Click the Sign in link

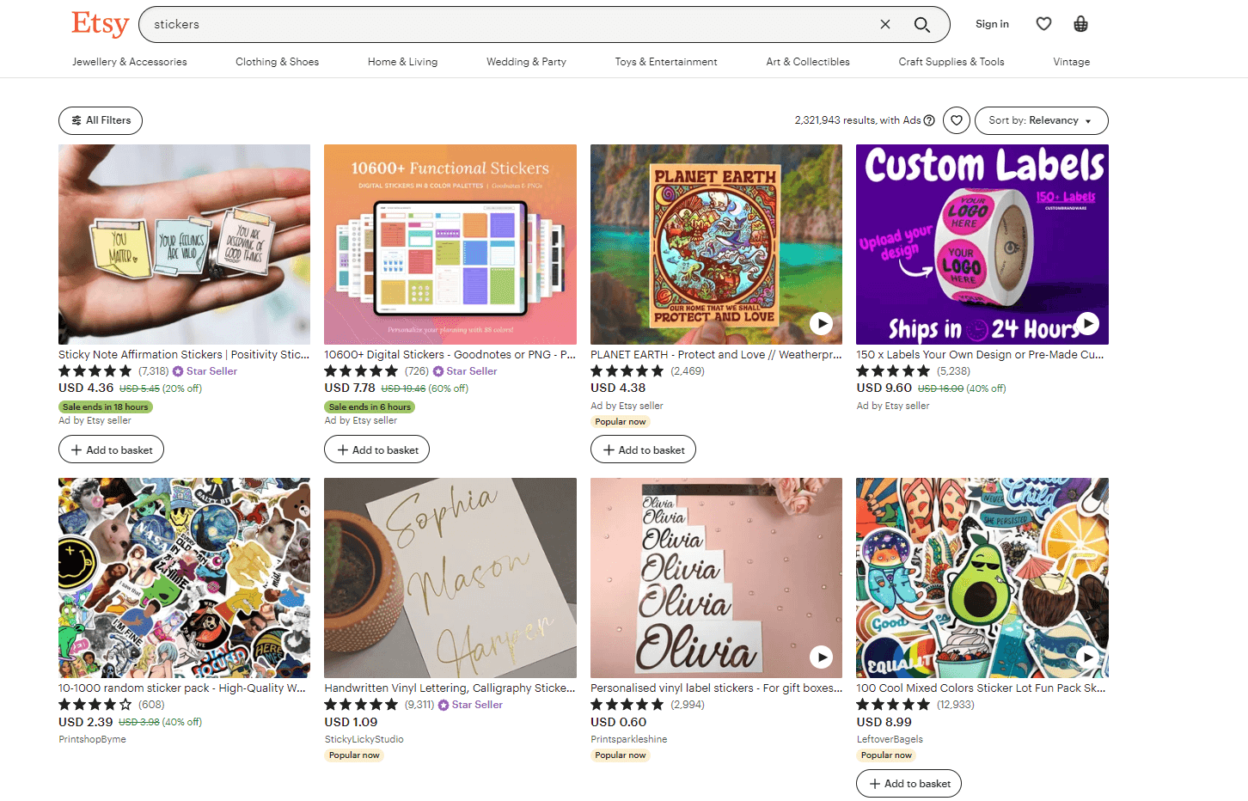tap(992, 24)
